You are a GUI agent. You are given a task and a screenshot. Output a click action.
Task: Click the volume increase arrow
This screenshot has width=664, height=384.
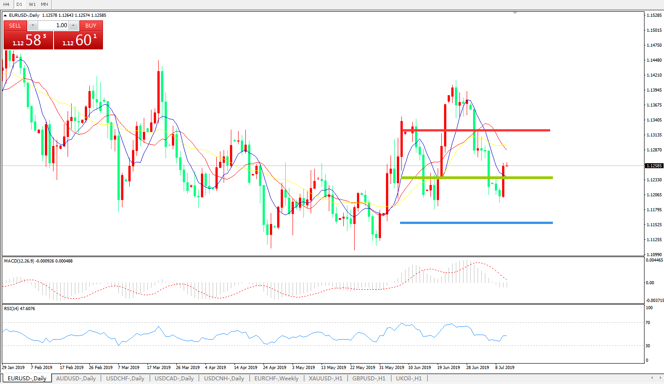coord(73,26)
